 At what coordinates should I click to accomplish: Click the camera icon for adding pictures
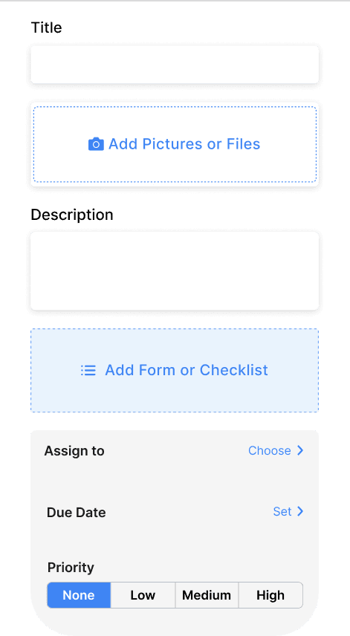pos(96,144)
